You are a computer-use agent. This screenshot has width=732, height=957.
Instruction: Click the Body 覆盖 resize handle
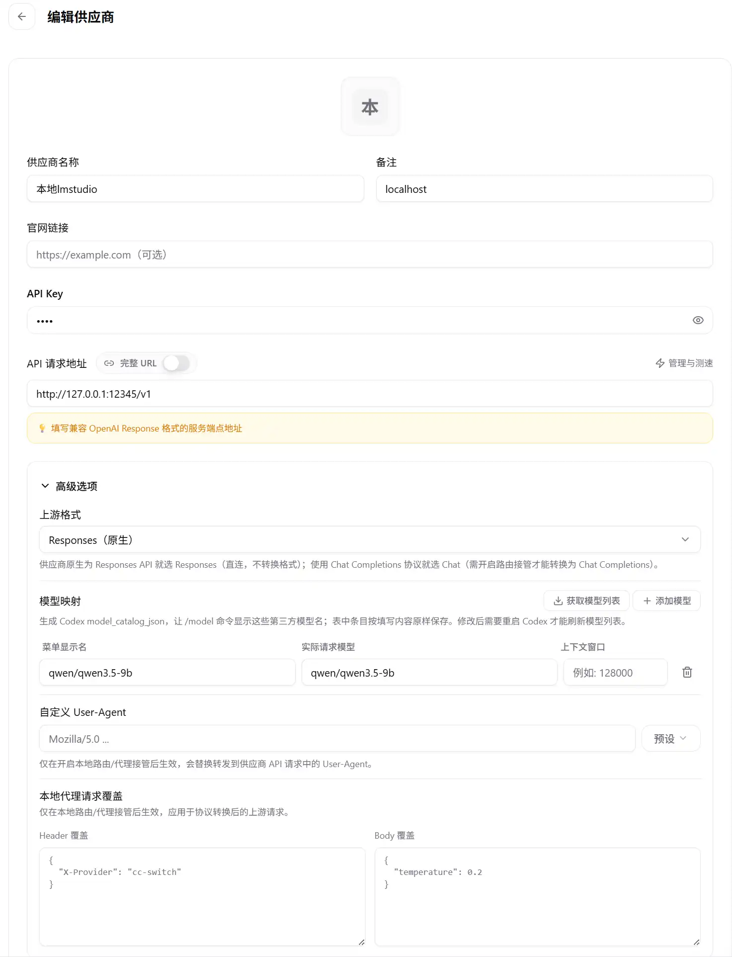(697, 942)
